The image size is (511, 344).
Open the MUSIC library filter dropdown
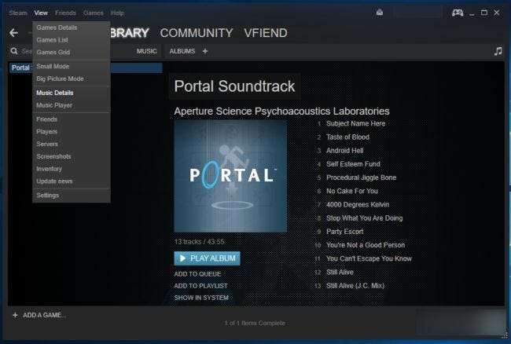click(147, 51)
